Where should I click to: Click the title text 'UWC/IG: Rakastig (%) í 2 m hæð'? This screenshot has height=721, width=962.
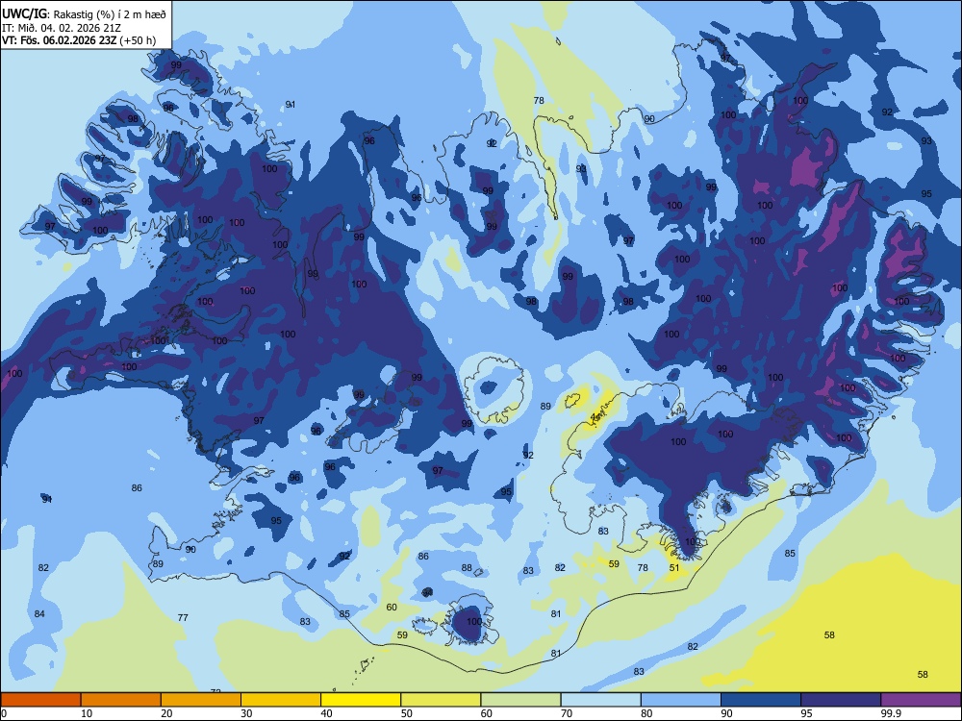pos(84,13)
